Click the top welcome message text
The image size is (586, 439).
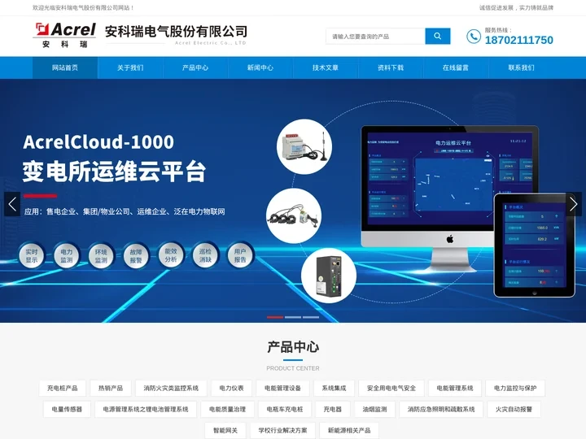coord(83,7)
